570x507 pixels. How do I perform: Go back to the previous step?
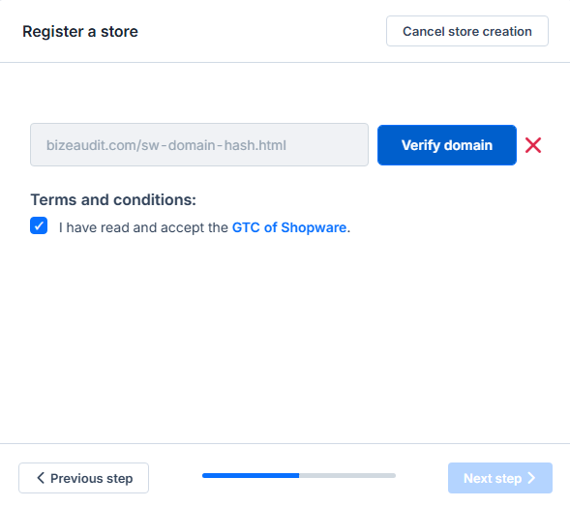pyautogui.click(x=83, y=478)
